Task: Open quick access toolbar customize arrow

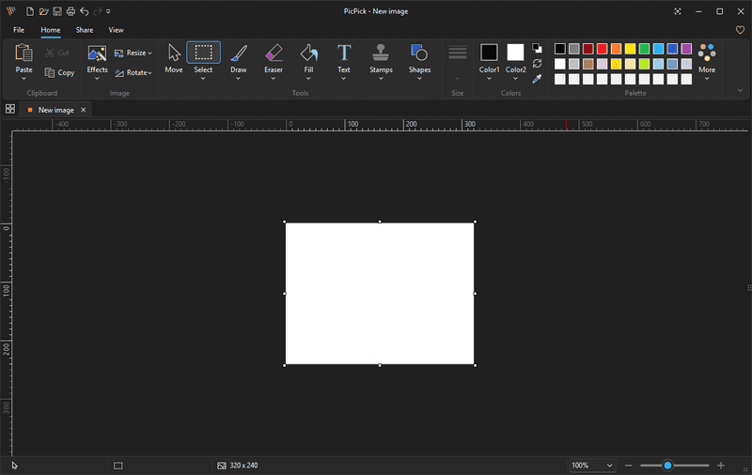Action: click(x=108, y=11)
